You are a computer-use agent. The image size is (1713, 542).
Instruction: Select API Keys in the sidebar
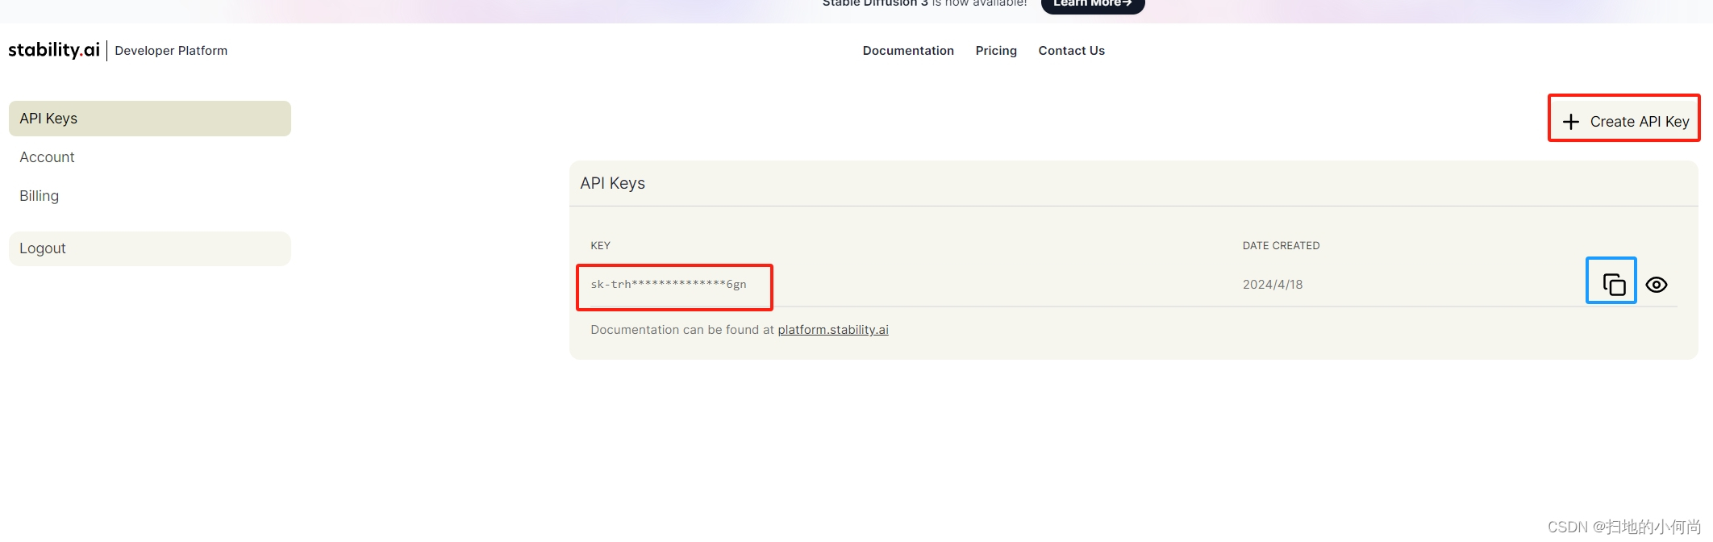tap(150, 119)
